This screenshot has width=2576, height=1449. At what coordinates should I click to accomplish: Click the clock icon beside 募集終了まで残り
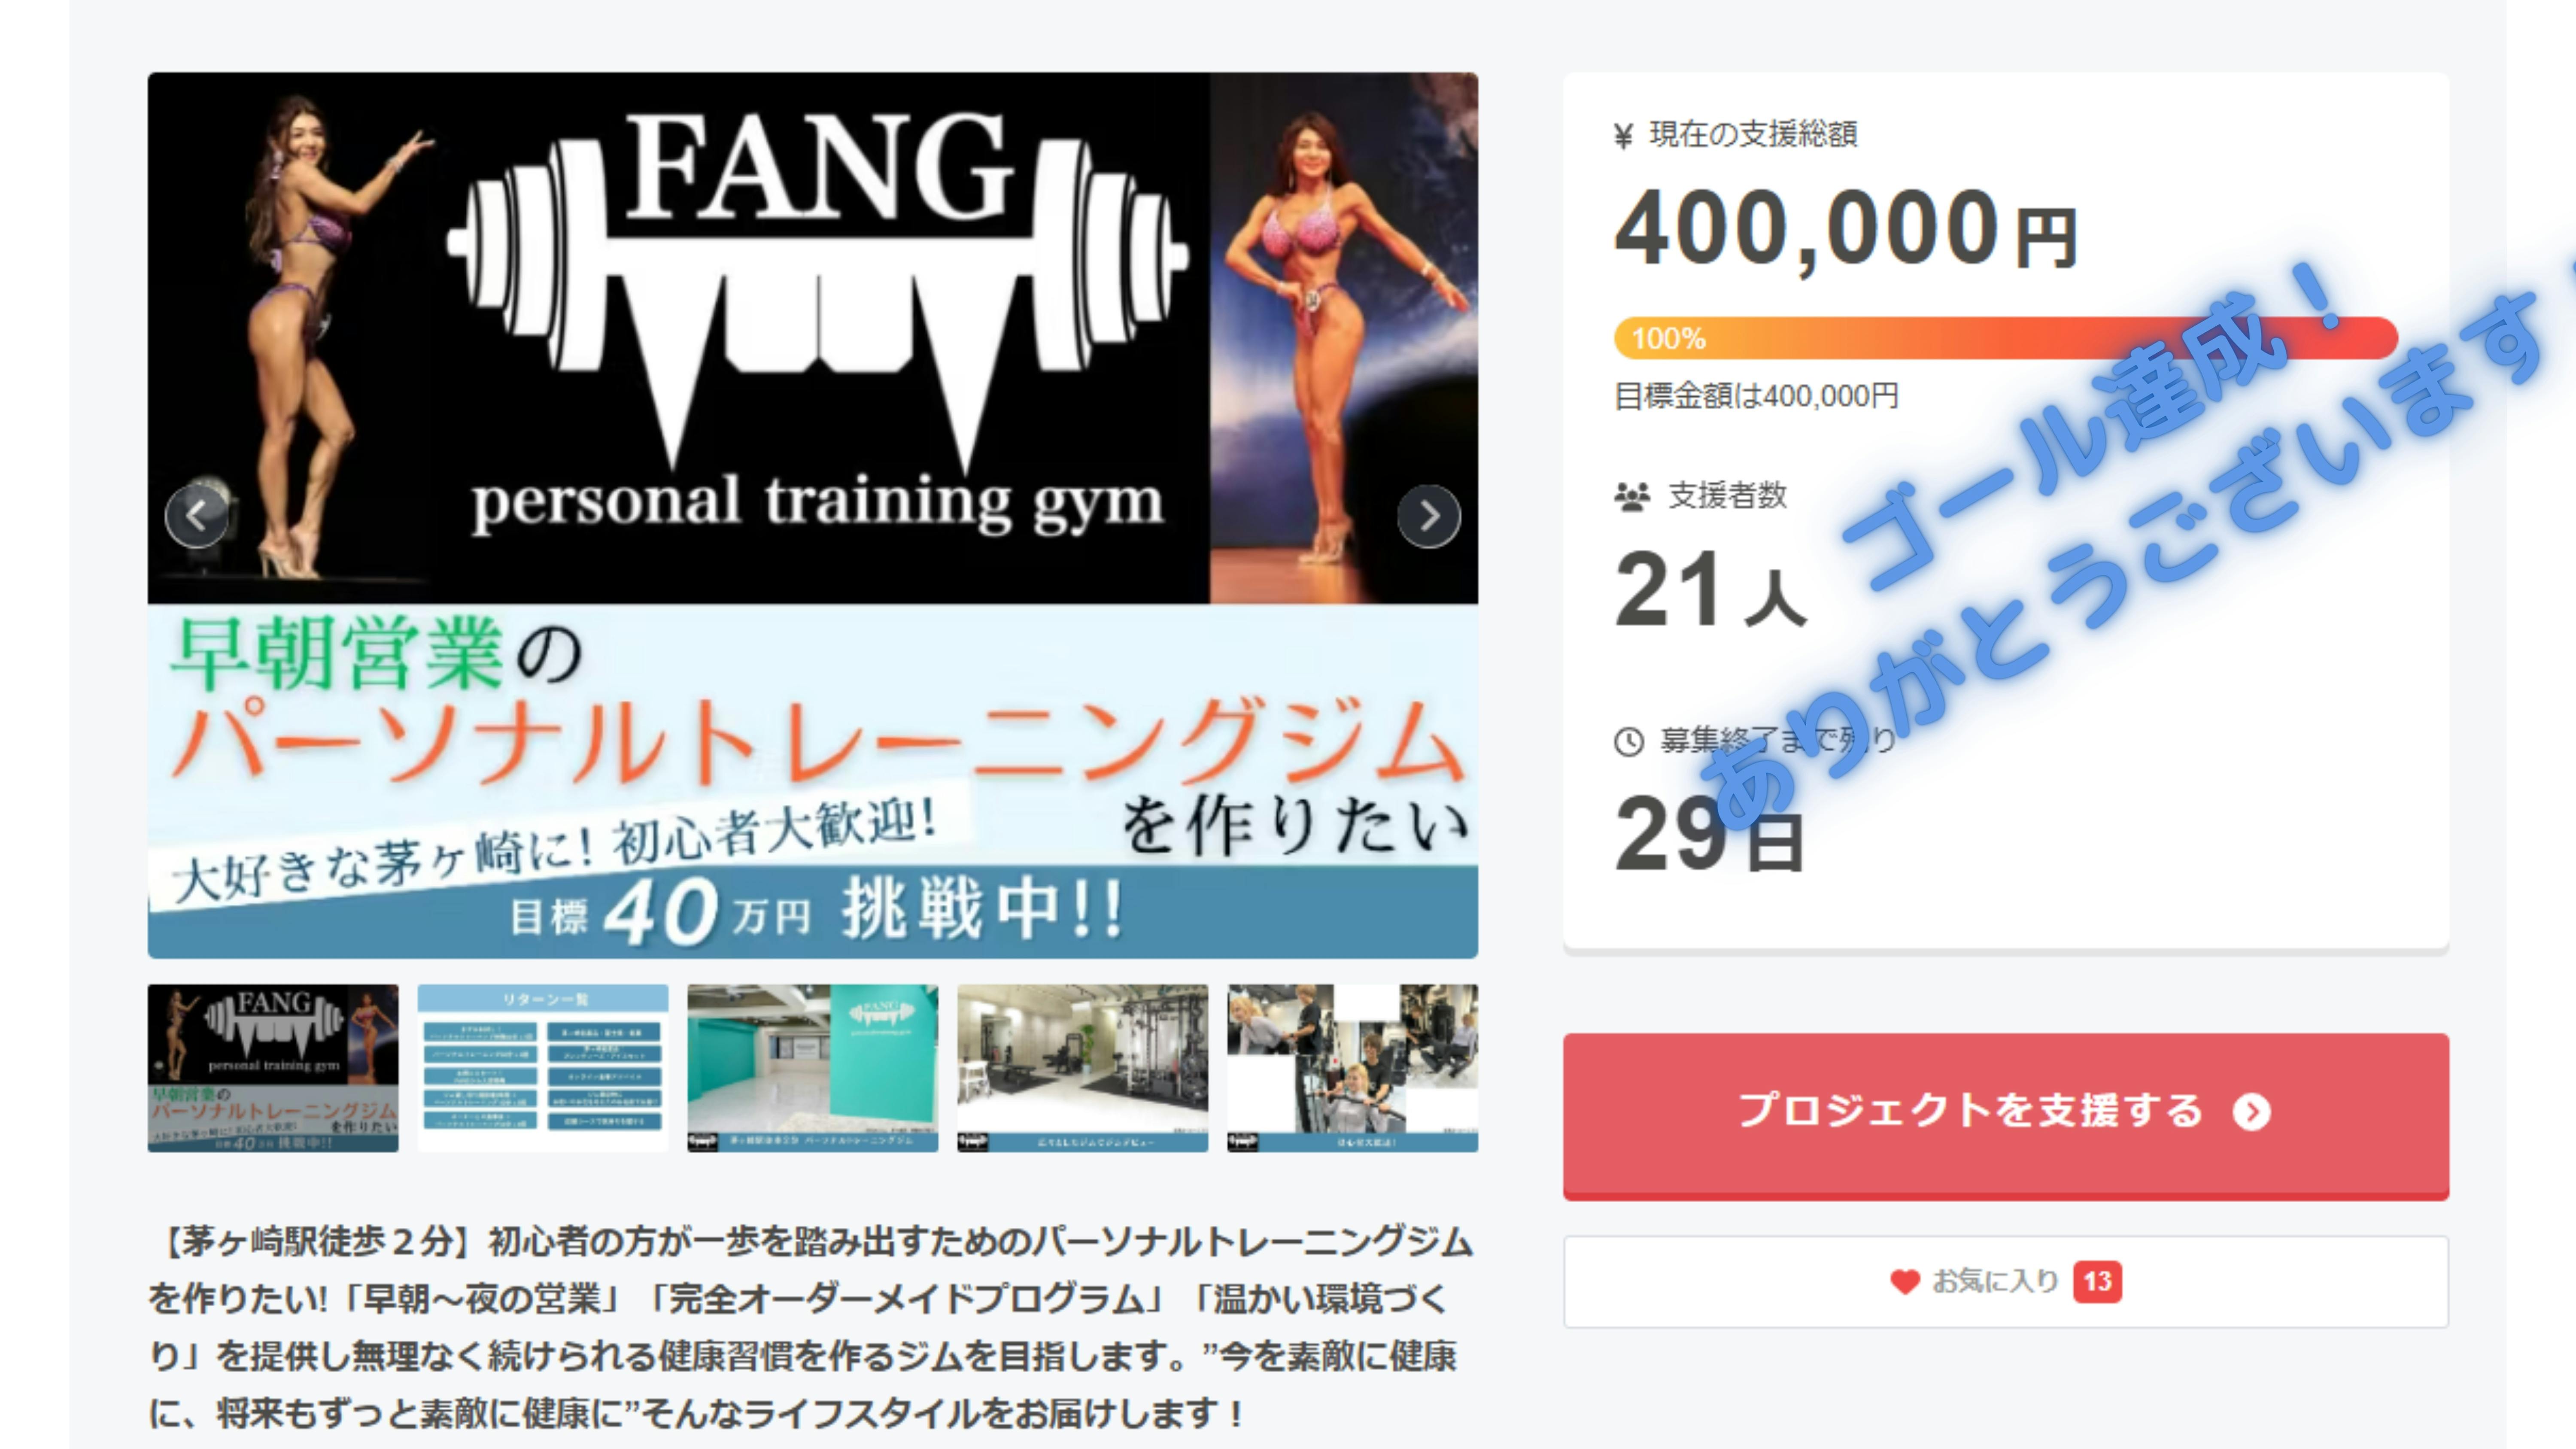tap(1628, 741)
